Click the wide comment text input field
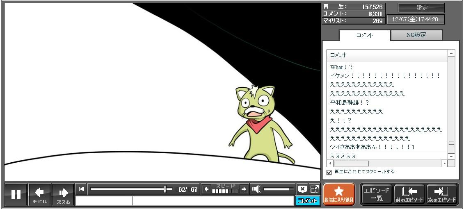Image resolution: width=464 pixels, height=209 pixels. tap(213, 201)
